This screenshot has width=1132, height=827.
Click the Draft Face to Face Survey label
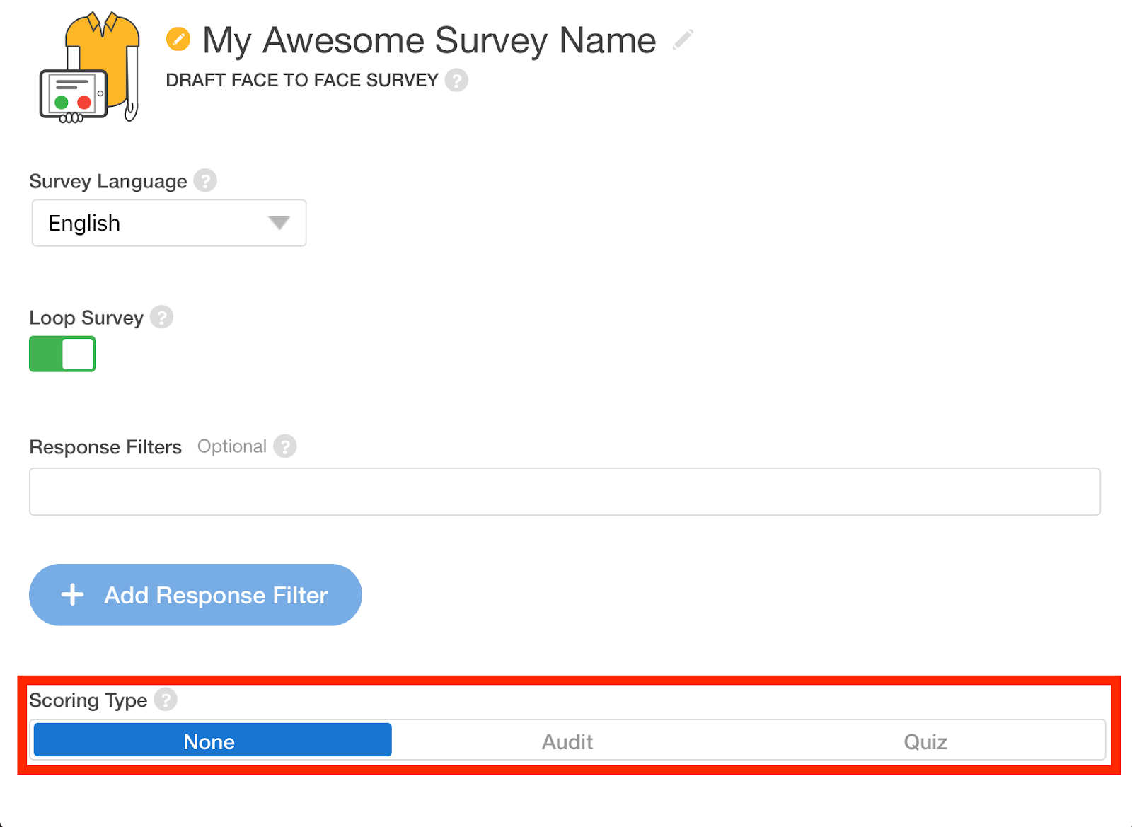coord(302,80)
